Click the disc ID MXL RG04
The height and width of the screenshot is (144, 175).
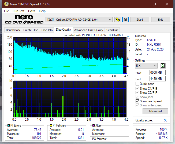(x=154, y=45)
